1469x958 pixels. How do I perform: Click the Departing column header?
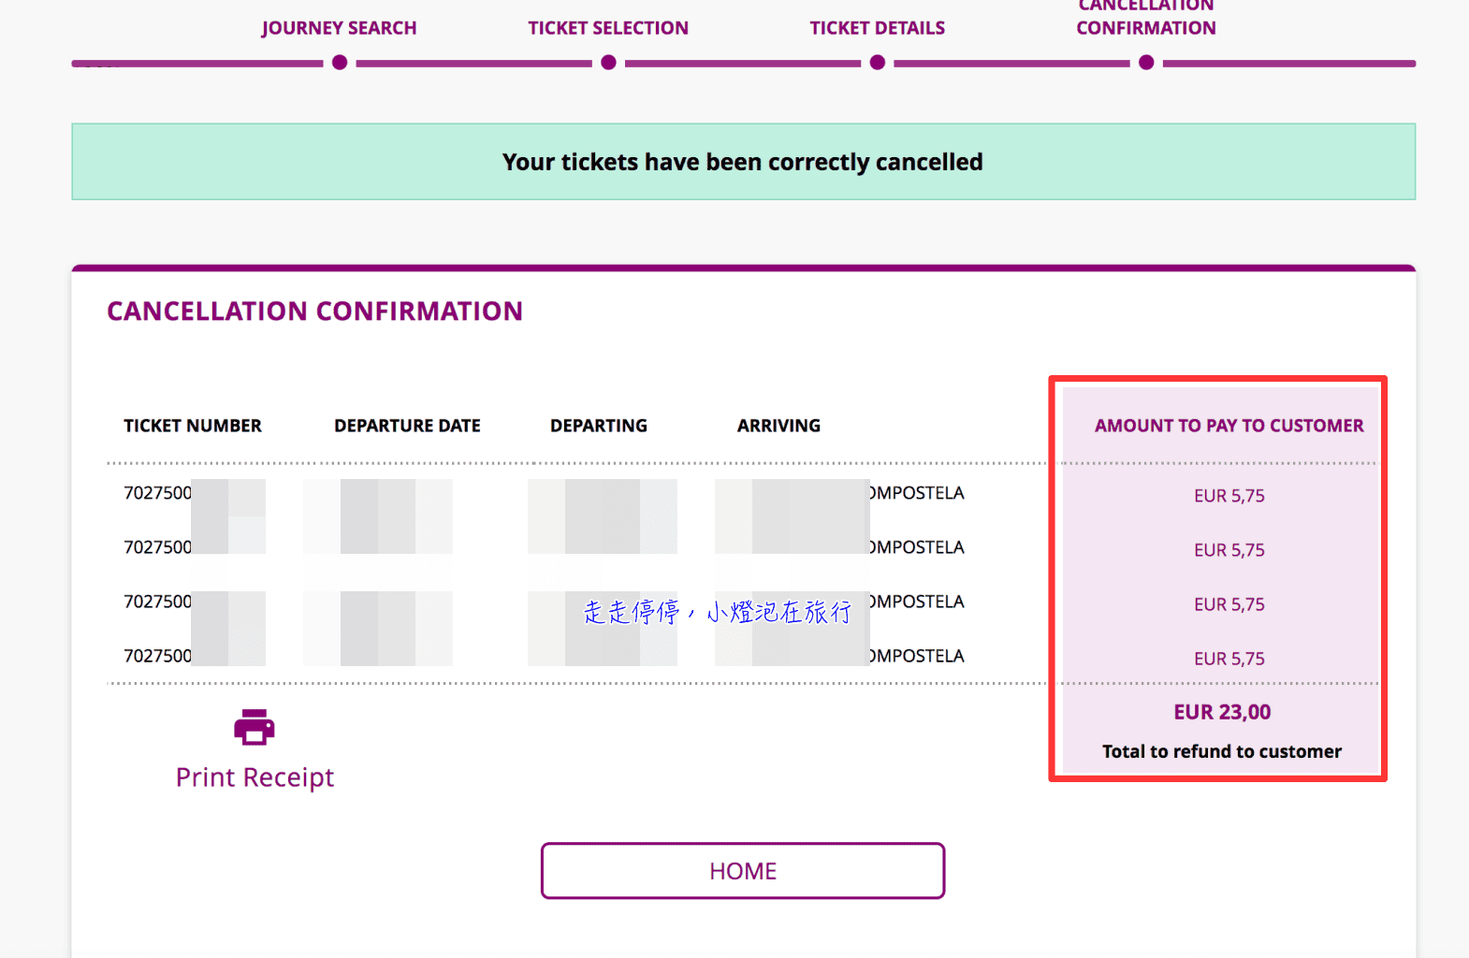(599, 426)
